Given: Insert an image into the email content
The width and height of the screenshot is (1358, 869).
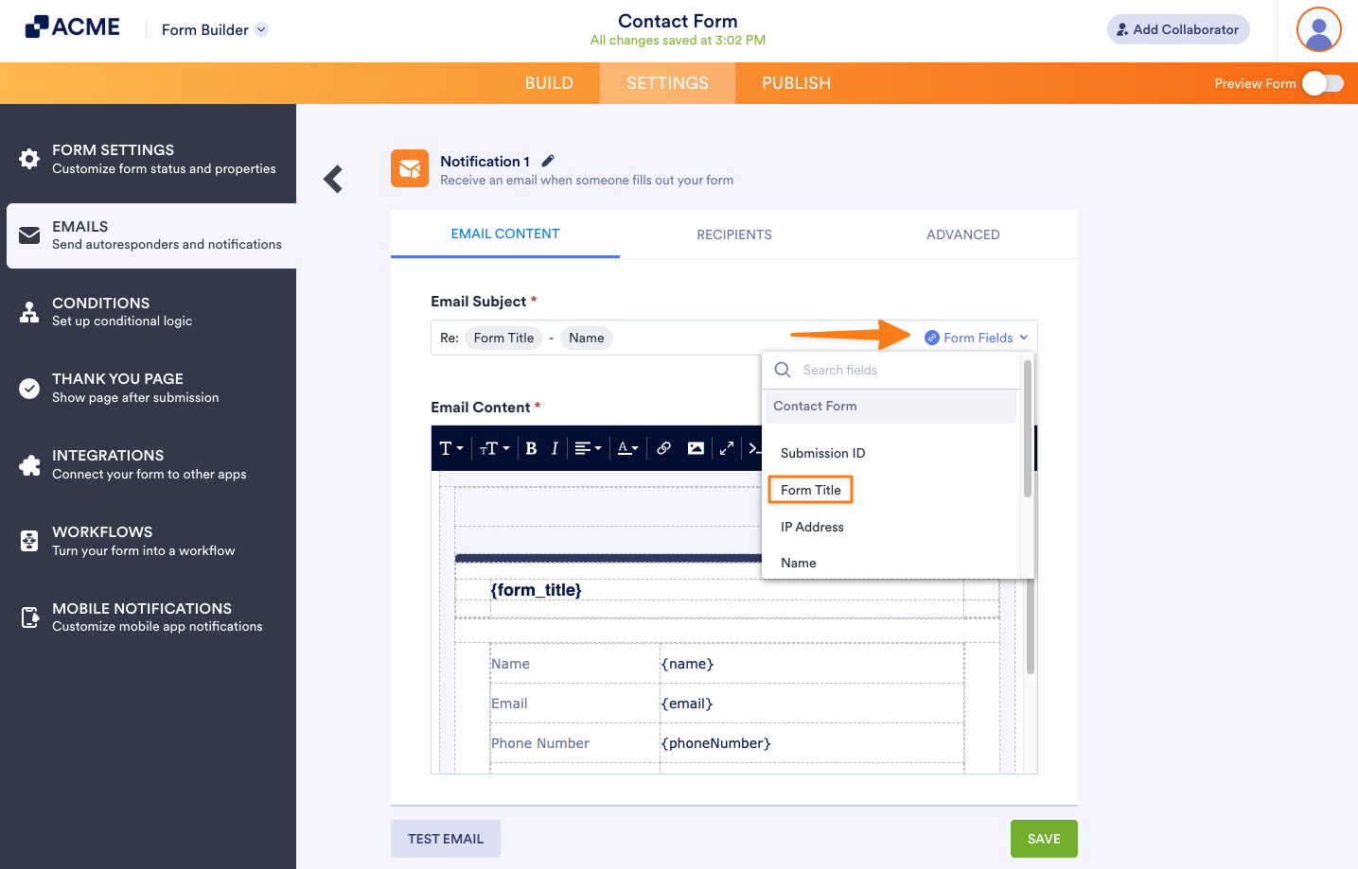Looking at the screenshot, I should (x=696, y=447).
